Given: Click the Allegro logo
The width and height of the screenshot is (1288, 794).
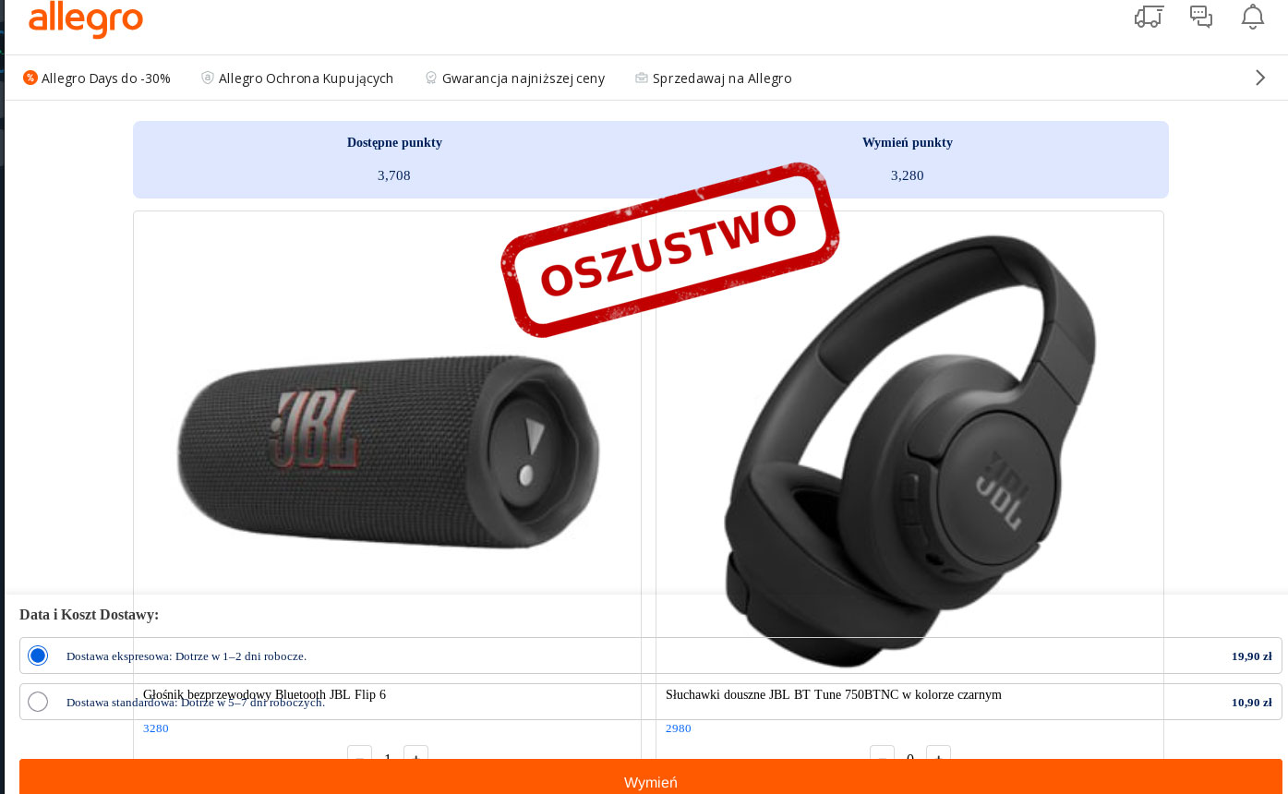Looking at the screenshot, I should (86, 18).
